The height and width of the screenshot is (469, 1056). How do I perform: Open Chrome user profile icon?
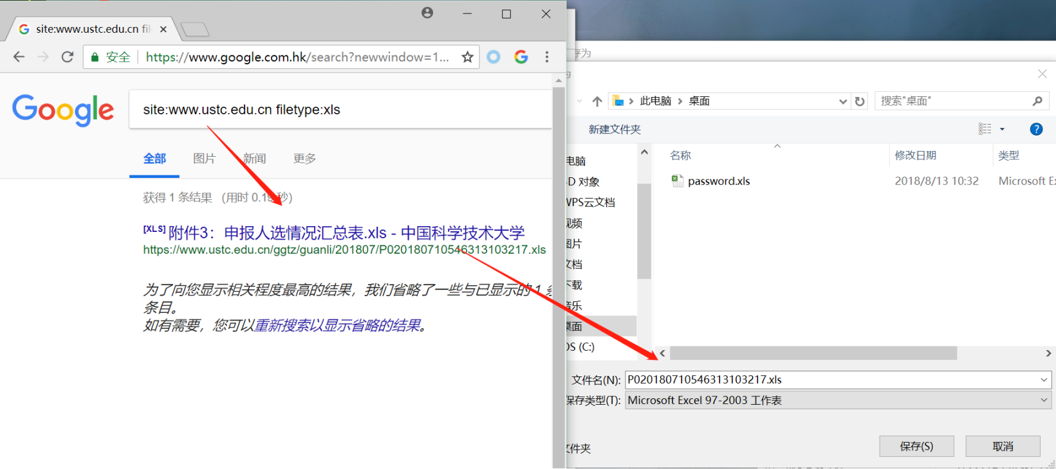[427, 13]
